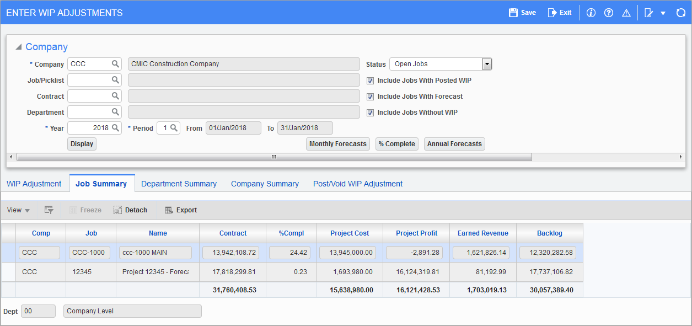The width and height of the screenshot is (692, 326).
Task: Open the help question mark icon
Action: pyautogui.click(x=608, y=12)
